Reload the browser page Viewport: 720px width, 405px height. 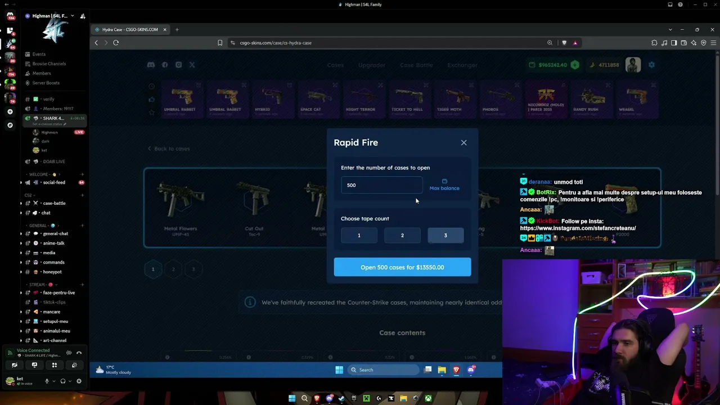[x=116, y=43]
